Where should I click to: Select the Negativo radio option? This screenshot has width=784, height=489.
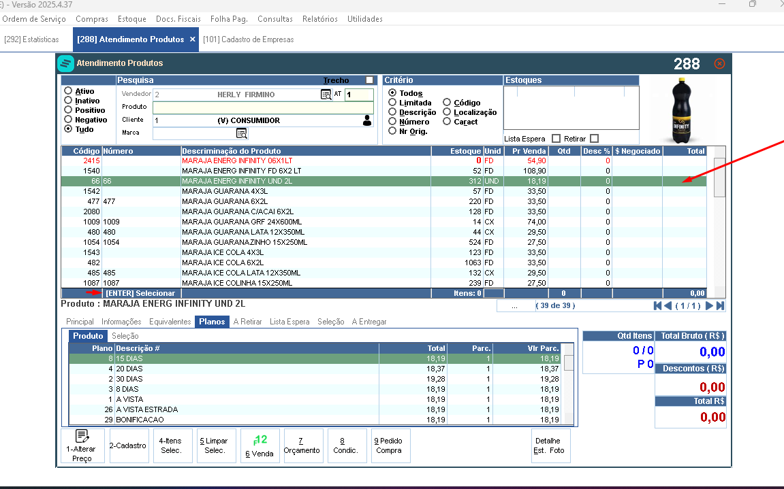point(68,120)
